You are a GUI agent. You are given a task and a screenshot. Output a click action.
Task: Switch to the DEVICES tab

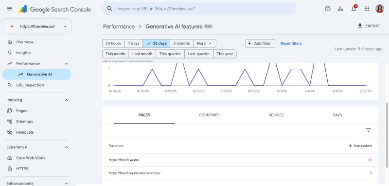coord(276,115)
